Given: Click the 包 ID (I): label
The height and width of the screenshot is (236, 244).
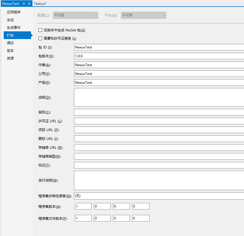Looking at the screenshot, I should click(45, 47).
